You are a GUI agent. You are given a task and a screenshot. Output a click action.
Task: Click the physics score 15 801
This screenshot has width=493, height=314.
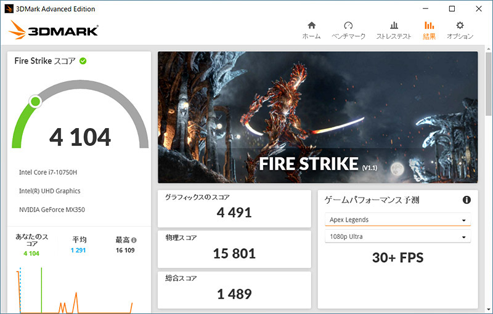click(x=234, y=254)
